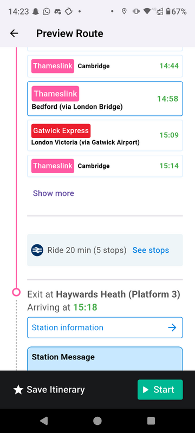This screenshot has height=433, width=195.
Task: Tap the back arrow in the header
Action: (14, 34)
